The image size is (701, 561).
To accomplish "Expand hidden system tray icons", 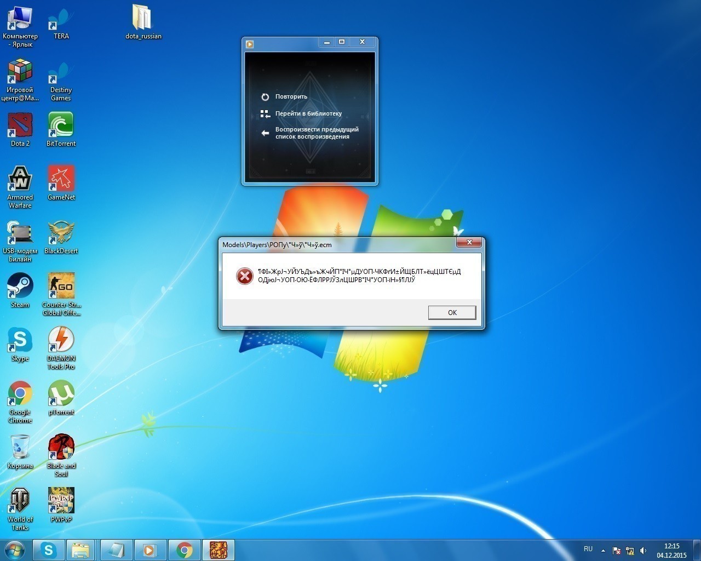I will 603,551.
